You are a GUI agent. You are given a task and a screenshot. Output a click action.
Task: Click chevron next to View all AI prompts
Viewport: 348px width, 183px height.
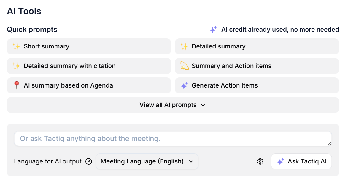pos(203,105)
